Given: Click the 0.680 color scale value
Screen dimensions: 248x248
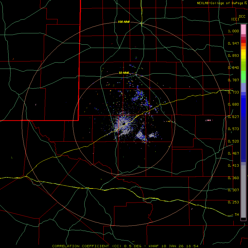Looking at the screenshot, I should tap(233, 104).
